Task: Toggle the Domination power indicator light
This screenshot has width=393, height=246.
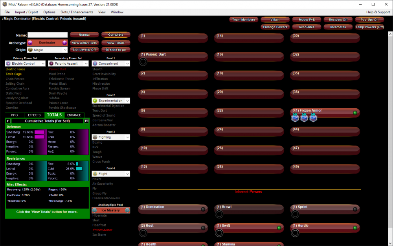Action: (x=203, y=210)
